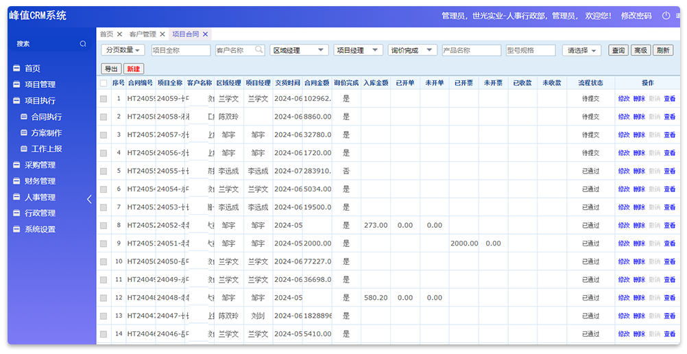Close the 项目合同 tab
Viewport: 687px width, 354px height.
[x=205, y=34]
